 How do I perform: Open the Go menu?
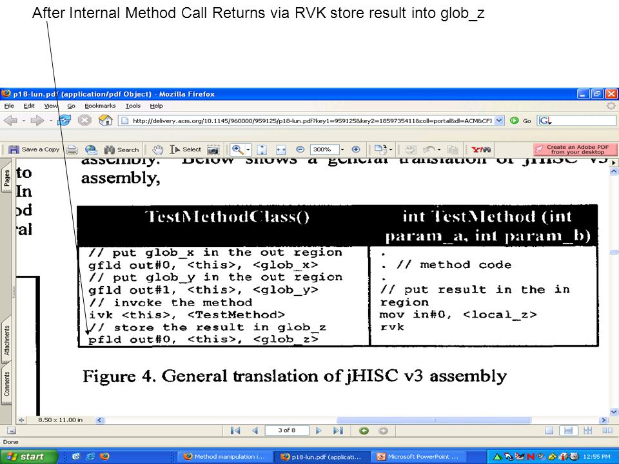[x=71, y=106]
